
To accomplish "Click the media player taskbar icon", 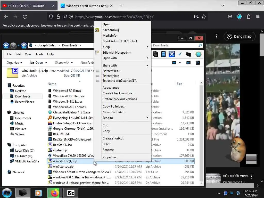I will 39,193.
